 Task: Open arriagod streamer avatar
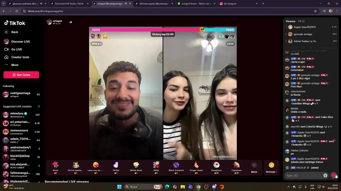49,22
